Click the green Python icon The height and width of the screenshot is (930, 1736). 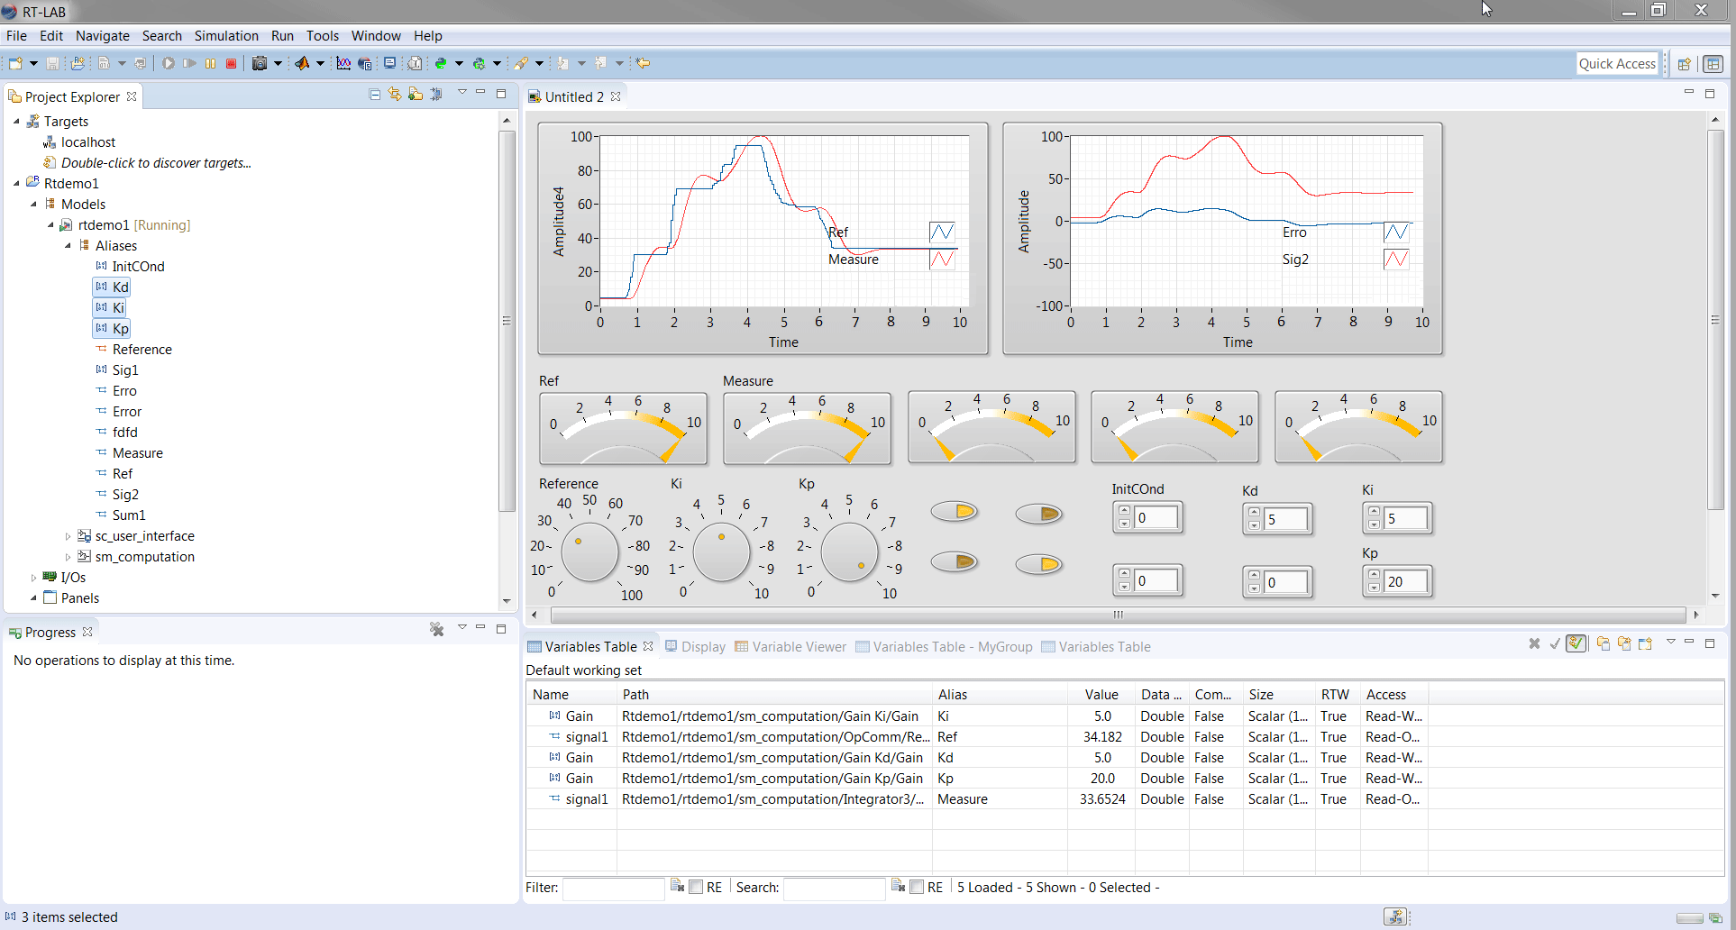pyautogui.click(x=441, y=63)
